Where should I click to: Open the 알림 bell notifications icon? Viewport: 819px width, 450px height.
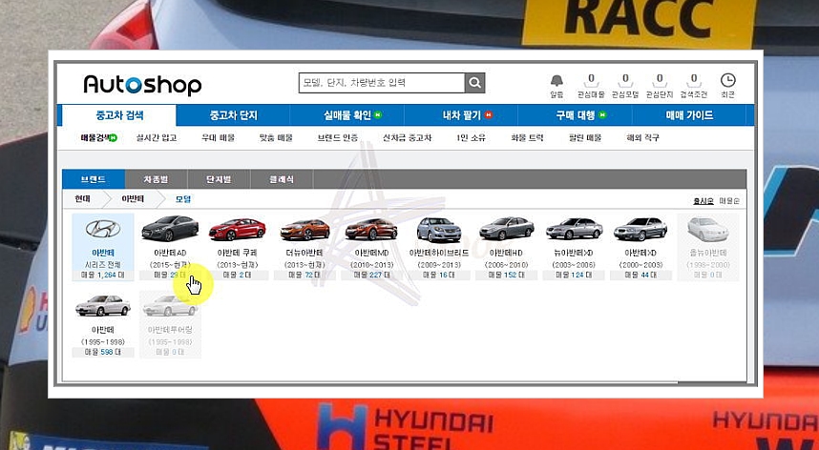pyautogui.click(x=556, y=86)
